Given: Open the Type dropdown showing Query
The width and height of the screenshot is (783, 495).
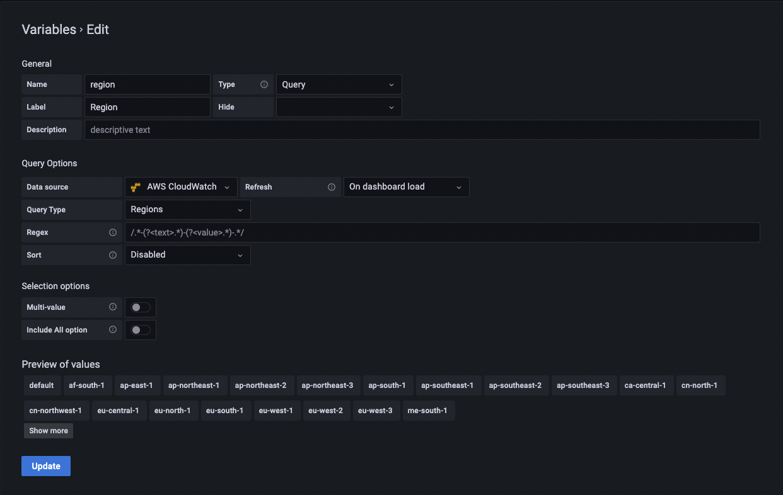Looking at the screenshot, I should (x=339, y=84).
